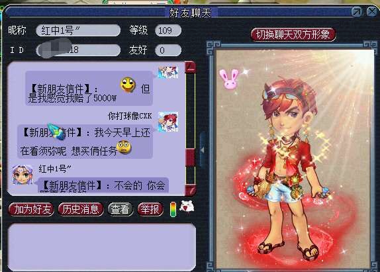Click 红中1号 purple-haired avatar in chat
This screenshot has height=272, width=380.
pos(23,175)
